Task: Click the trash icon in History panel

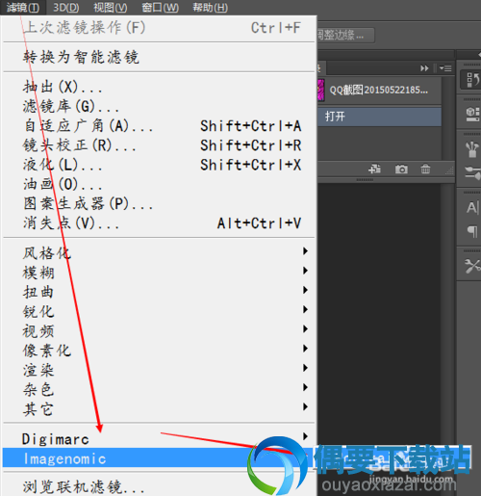Action: [x=425, y=169]
